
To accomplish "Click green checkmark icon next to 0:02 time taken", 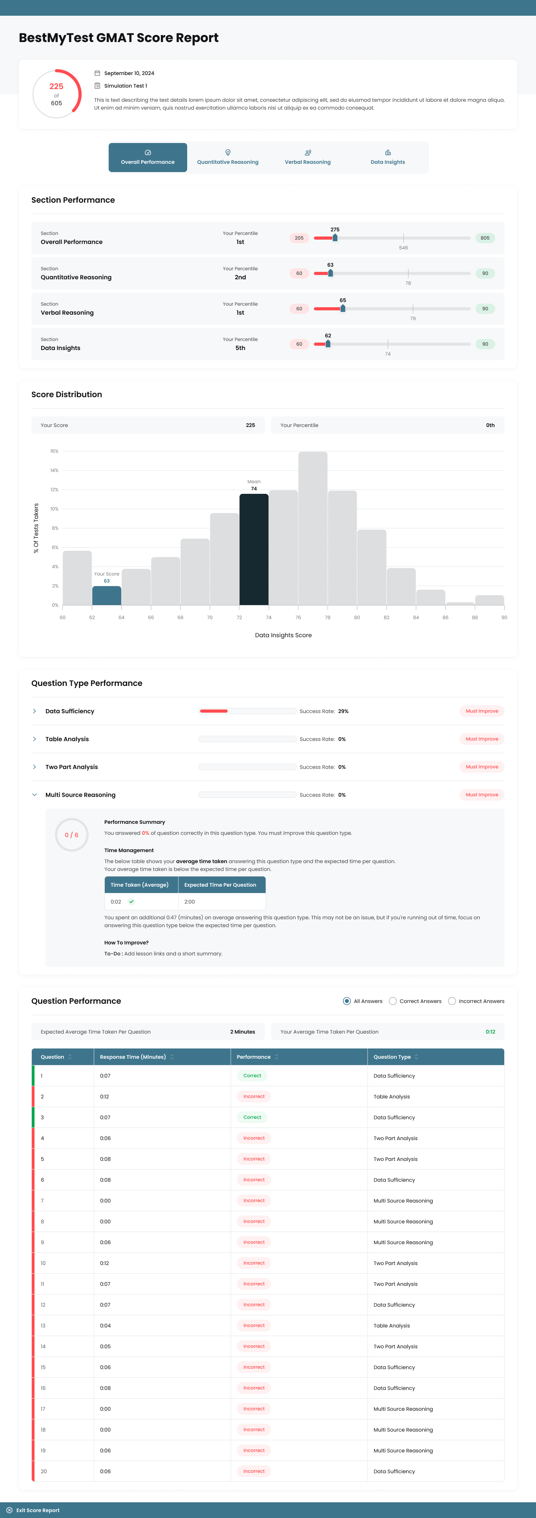I will click(x=131, y=902).
